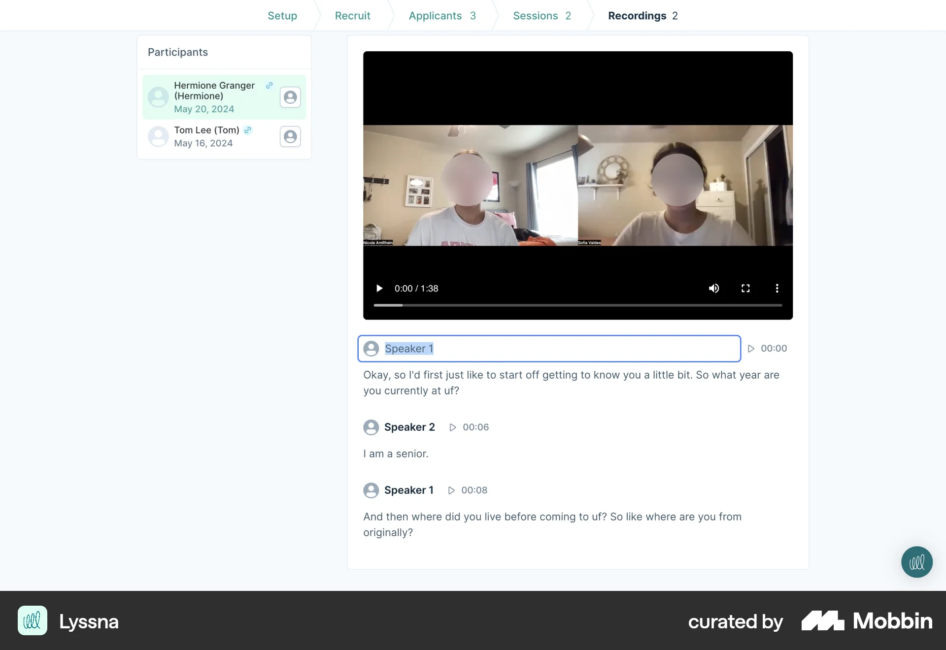Image resolution: width=946 pixels, height=650 pixels.
Task: Open the chat widget in the bottom corner
Action: click(x=916, y=561)
